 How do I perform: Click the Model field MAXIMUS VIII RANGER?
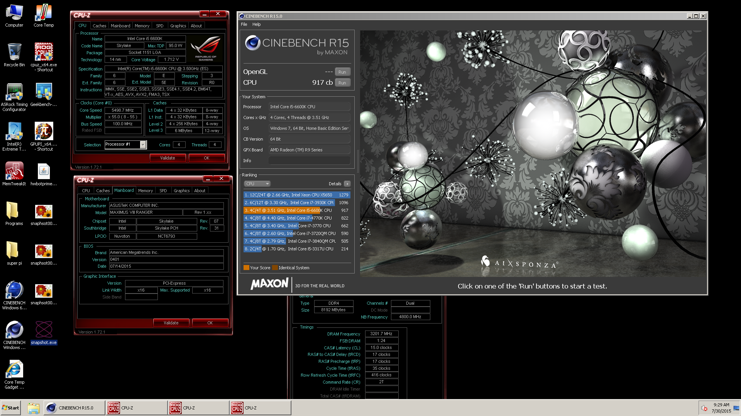pyautogui.click(x=145, y=213)
